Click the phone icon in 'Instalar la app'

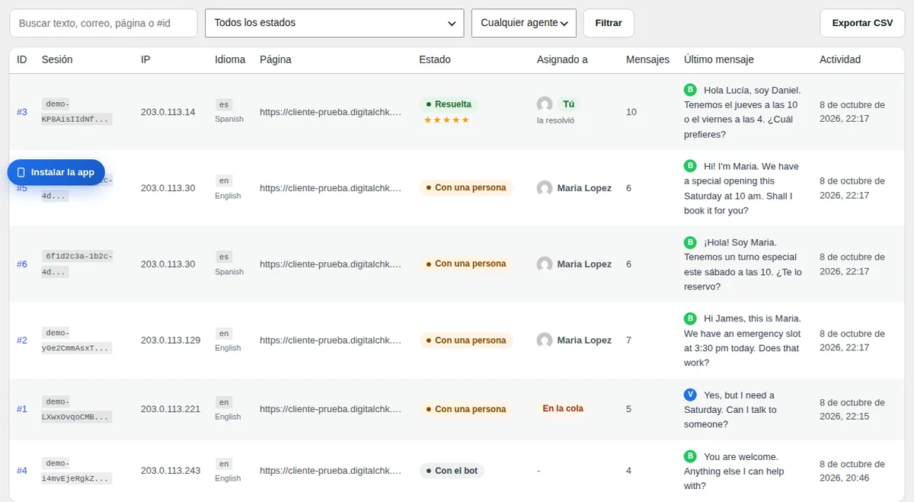tap(21, 172)
